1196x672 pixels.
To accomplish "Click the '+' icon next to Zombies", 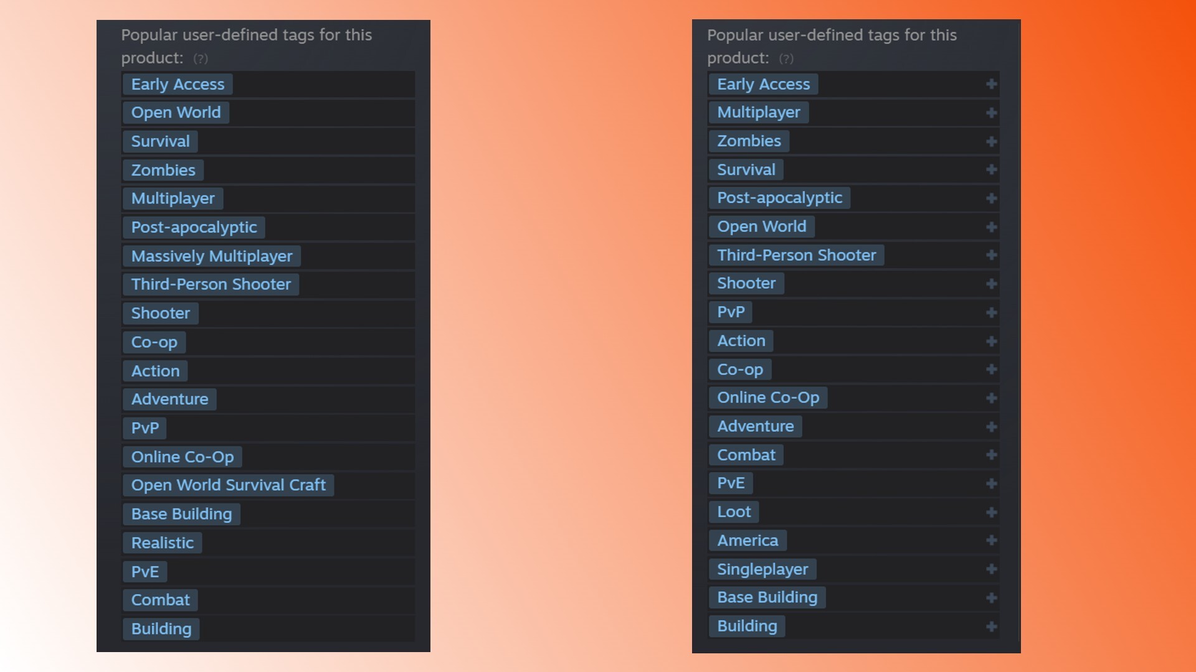I will [x=992, y=141].
